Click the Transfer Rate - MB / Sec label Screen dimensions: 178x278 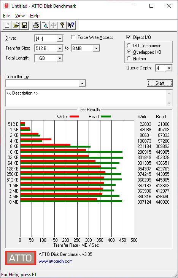click(76, 245)
